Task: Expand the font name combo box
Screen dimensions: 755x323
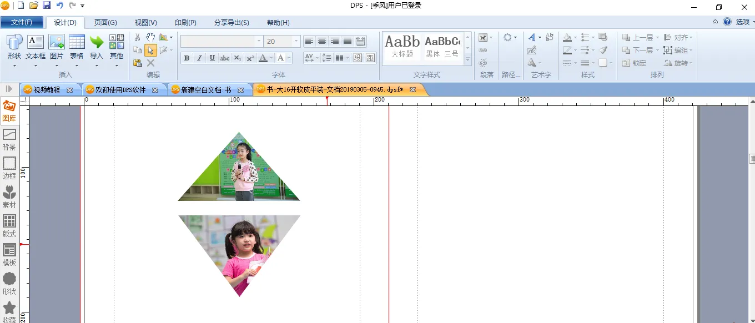Action: tap(259, 42)
